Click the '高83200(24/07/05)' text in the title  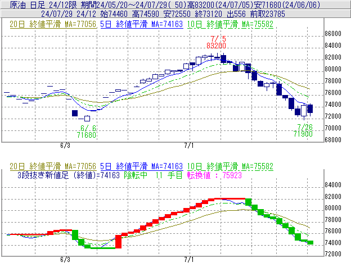coord(220,5)
